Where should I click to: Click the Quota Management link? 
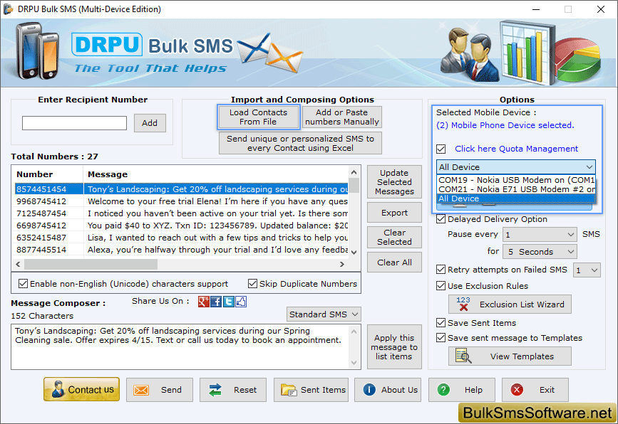516,149
